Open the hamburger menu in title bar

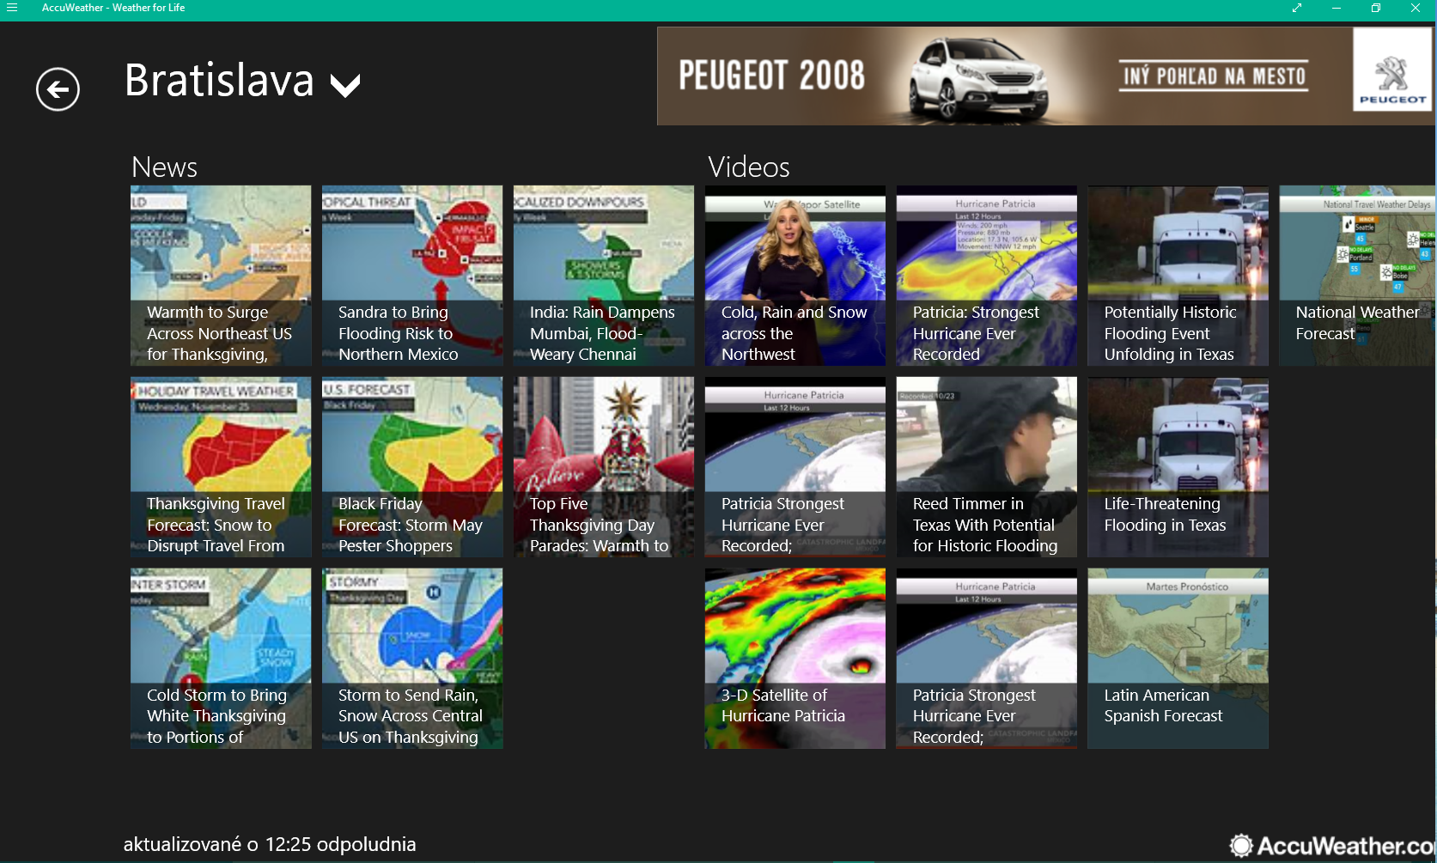12,8
